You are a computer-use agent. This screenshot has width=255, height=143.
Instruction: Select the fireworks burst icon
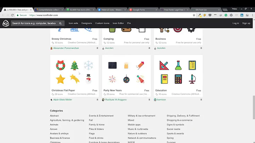[112, 79]
